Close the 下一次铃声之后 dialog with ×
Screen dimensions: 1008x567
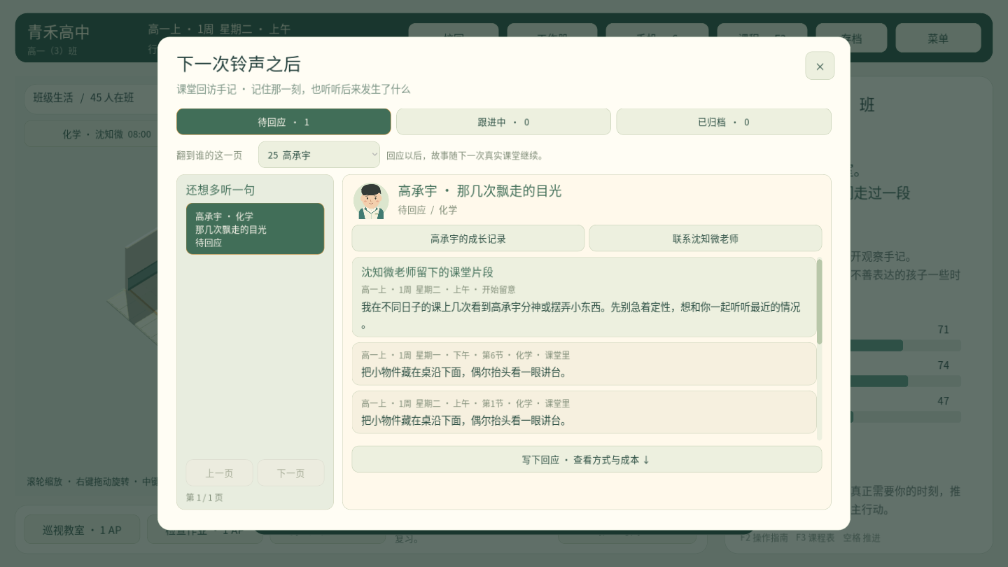click(820, 66)
